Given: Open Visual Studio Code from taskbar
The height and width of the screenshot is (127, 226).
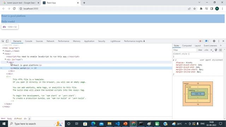Looking at the screenshot, I should 117,124.
